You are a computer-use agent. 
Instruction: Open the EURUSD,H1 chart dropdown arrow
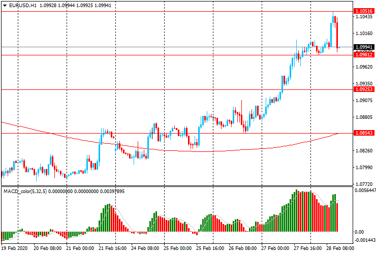(5, 6)
